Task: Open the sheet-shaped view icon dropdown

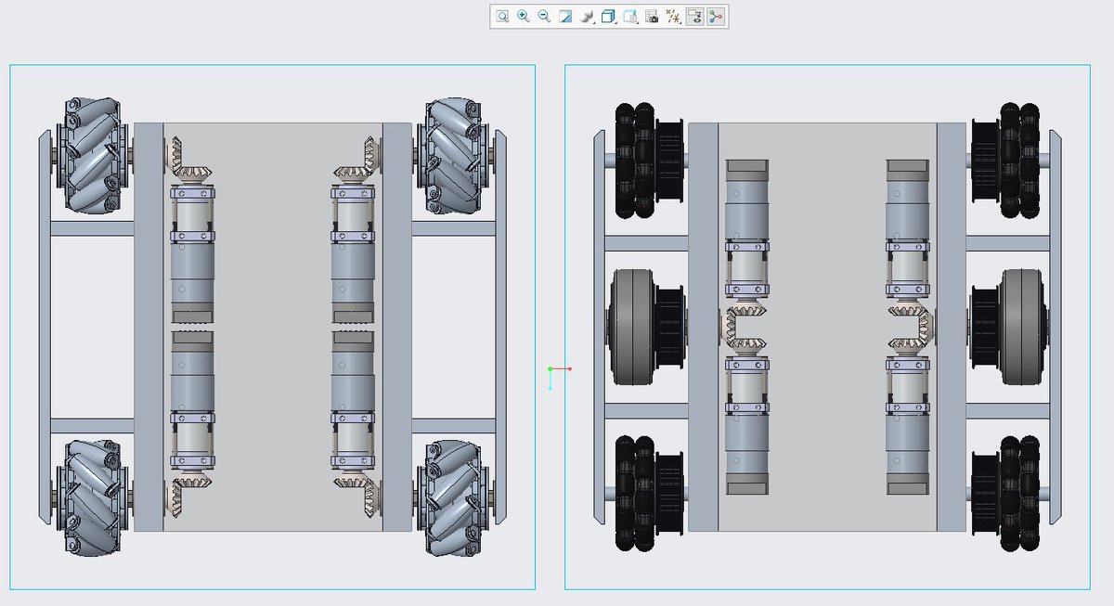Action: tap(630, 17)
